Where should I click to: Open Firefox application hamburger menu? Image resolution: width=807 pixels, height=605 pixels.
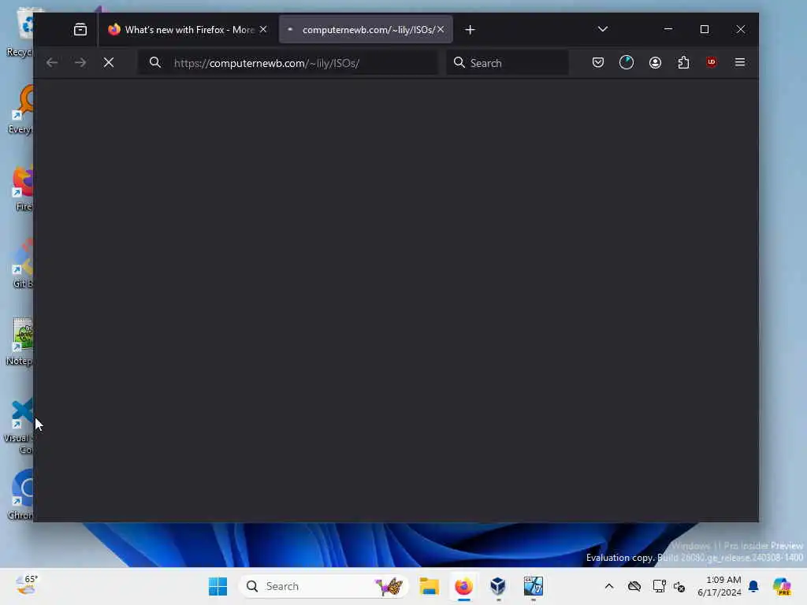coord(740,63)
